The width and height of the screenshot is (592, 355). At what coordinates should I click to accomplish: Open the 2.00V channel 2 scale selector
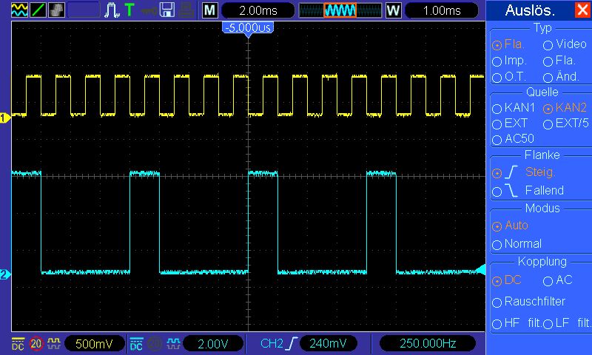(213, 344)
